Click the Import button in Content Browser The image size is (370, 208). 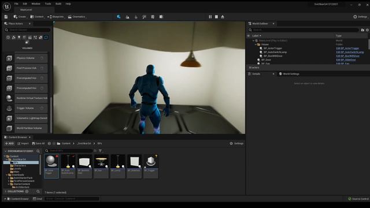23,143
